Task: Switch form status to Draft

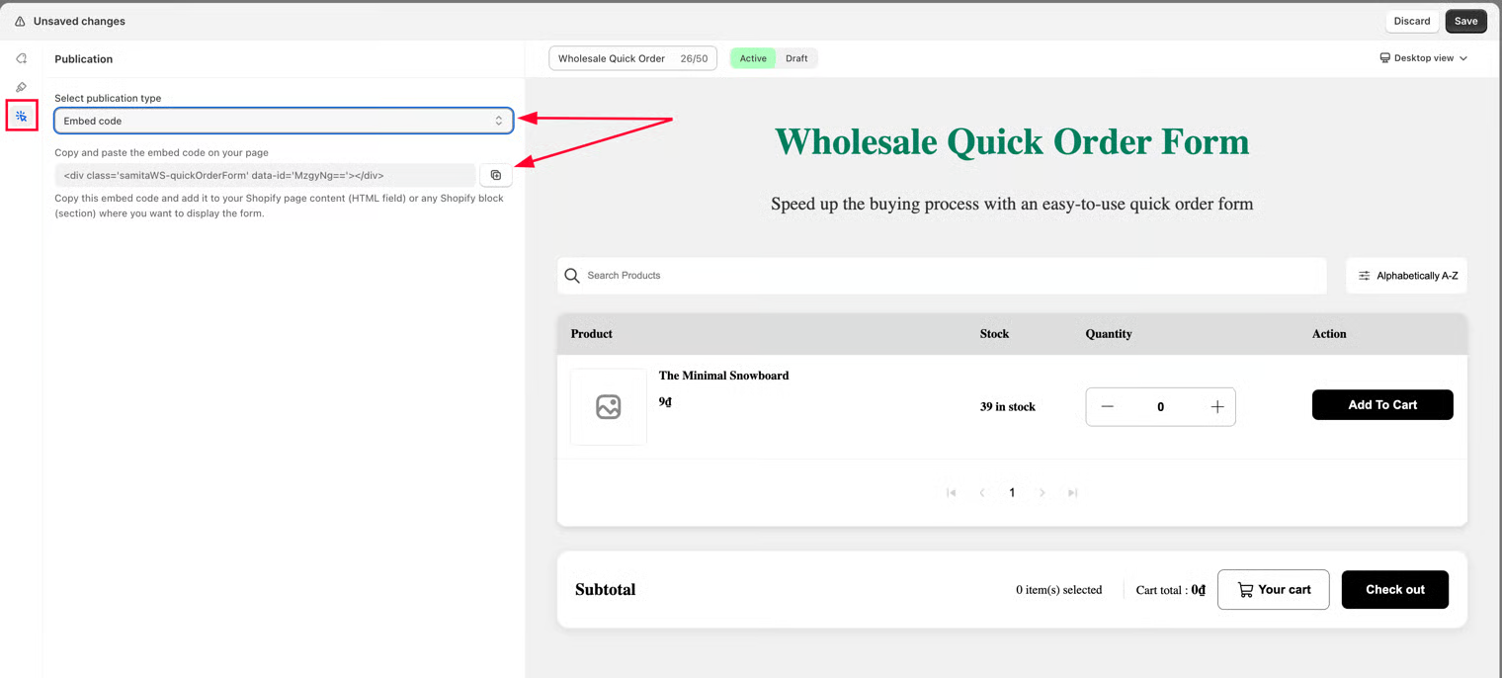Action: (x=796, y=58)
